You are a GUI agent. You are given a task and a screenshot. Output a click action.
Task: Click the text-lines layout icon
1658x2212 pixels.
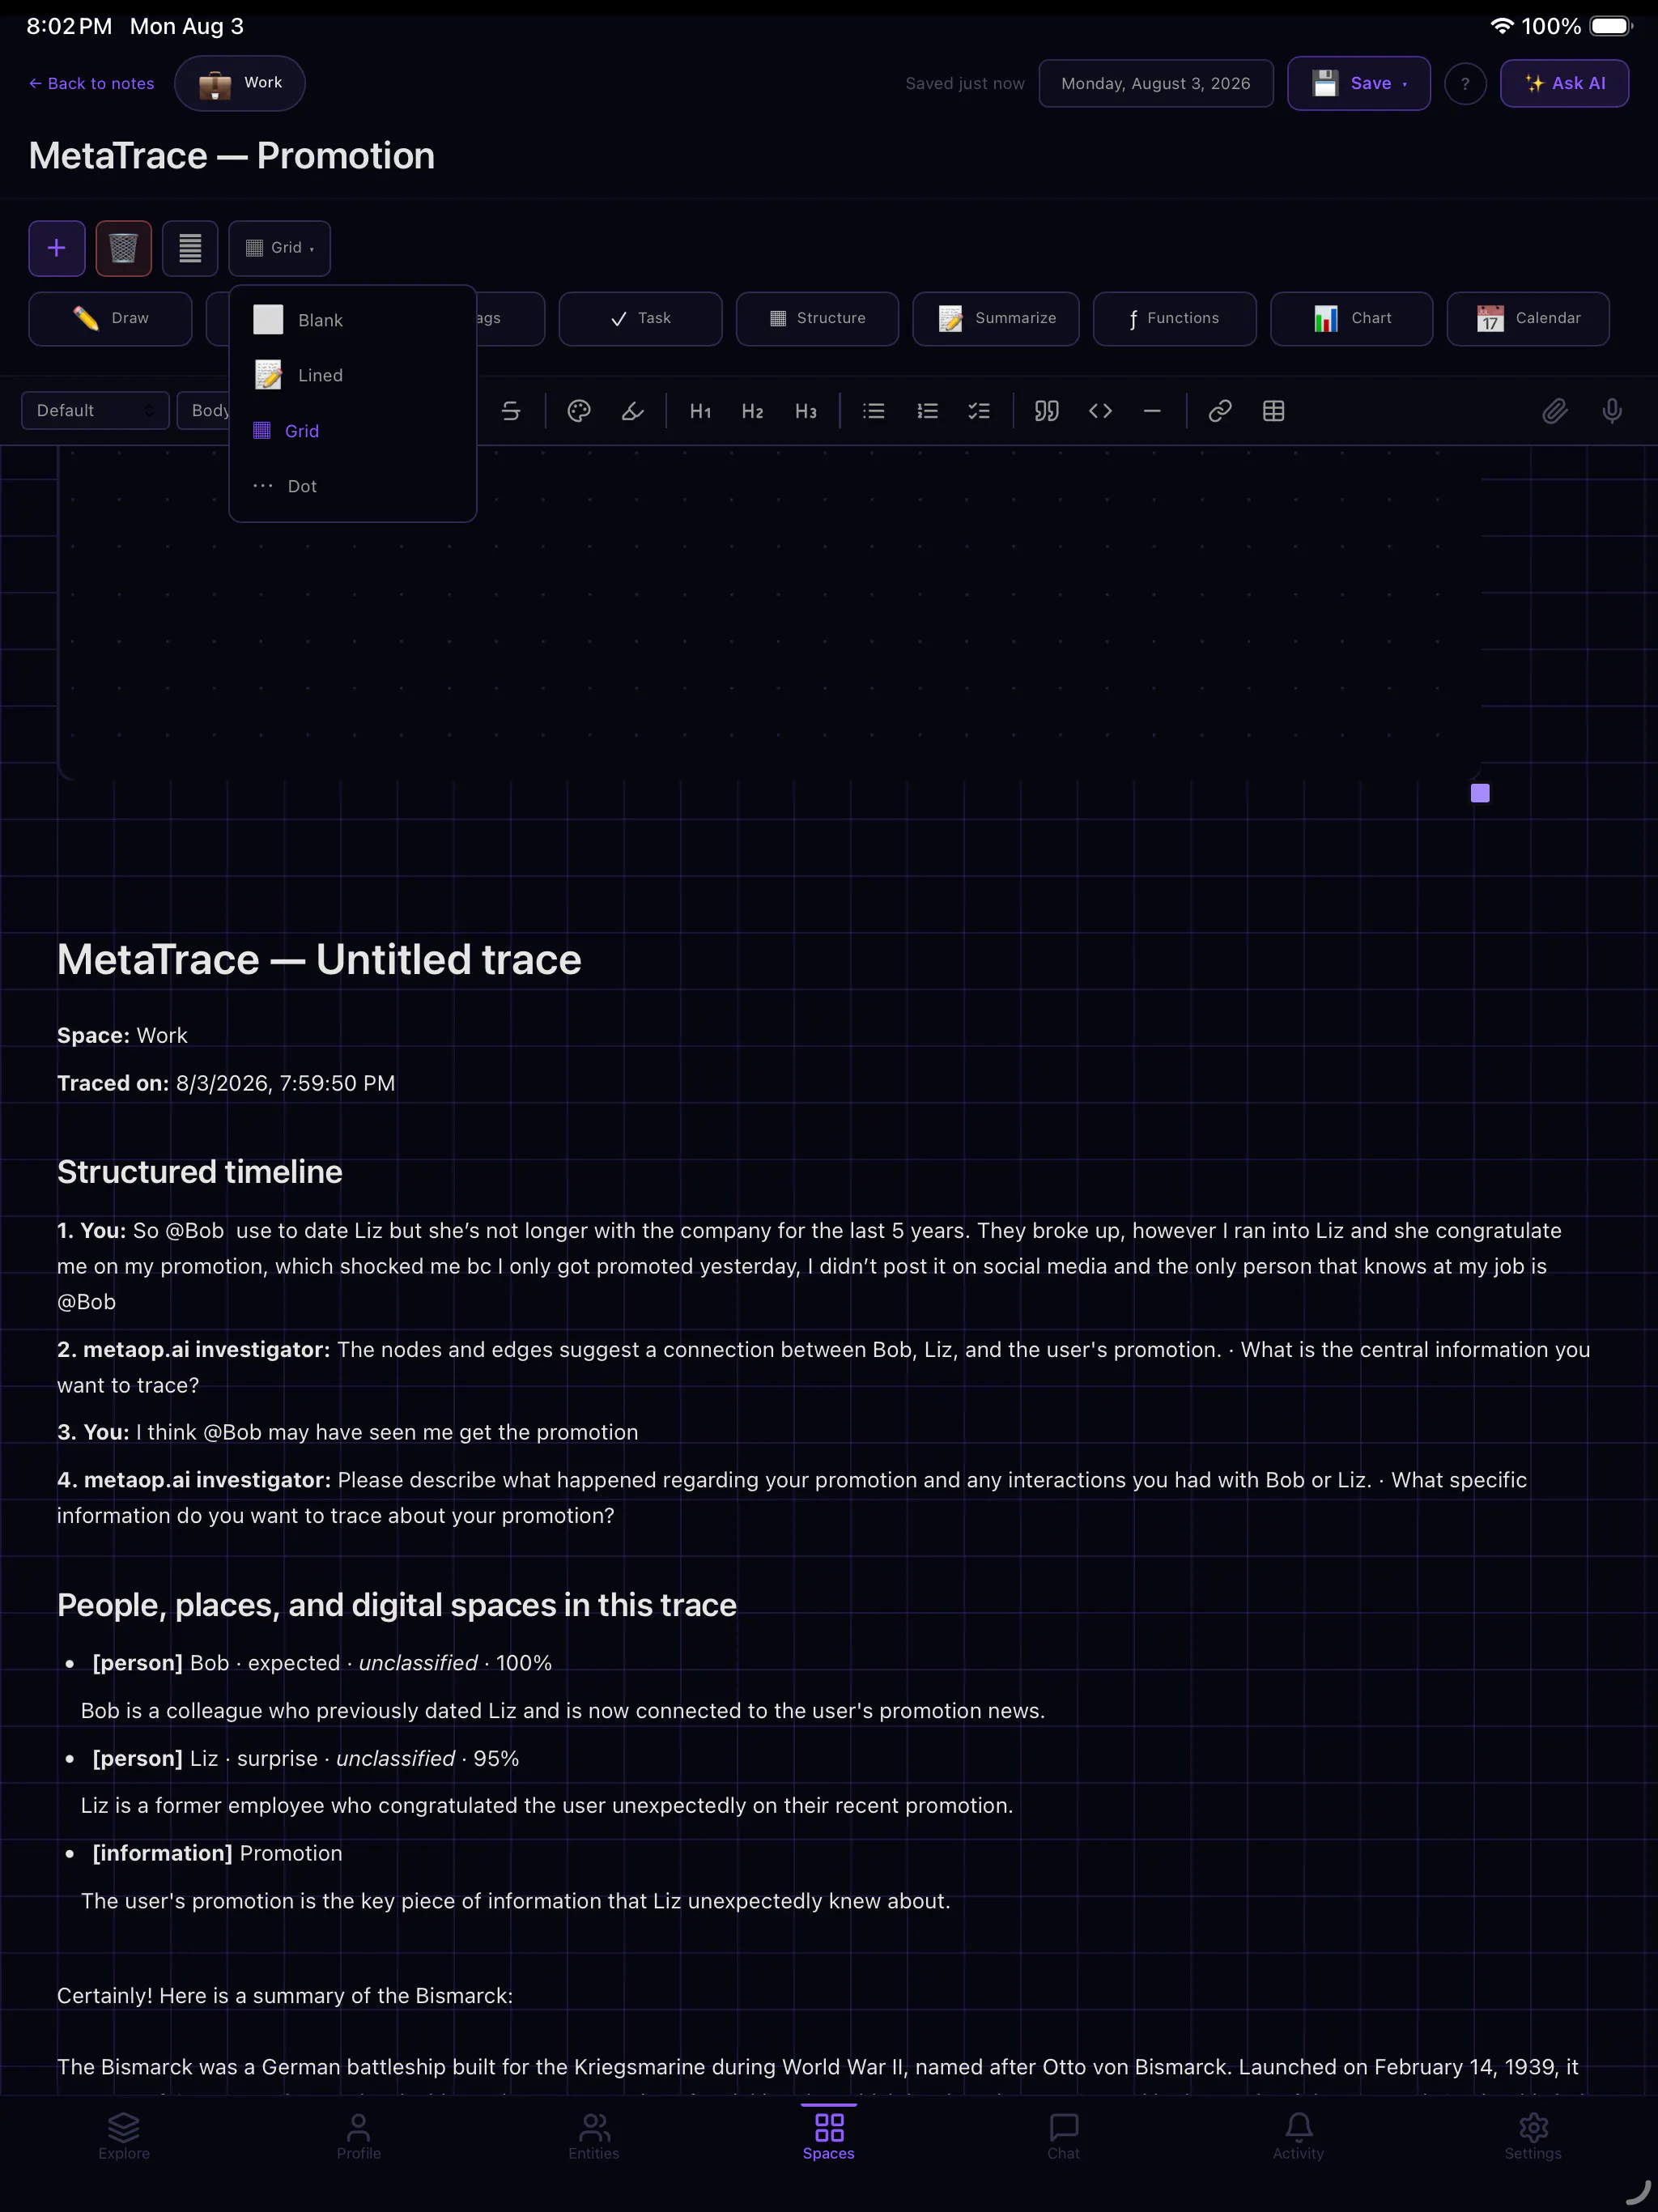[x=190, y=248]
